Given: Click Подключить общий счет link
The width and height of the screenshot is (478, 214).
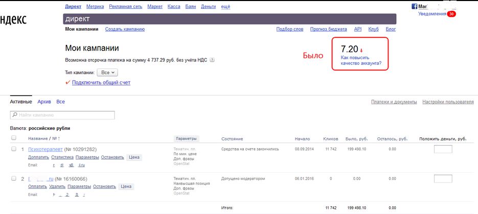Looking at the screenshot, I should point(101,83).
